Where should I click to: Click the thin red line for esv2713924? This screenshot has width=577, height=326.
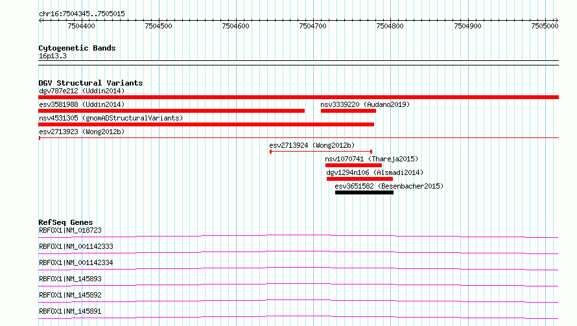click(x=321, y=152)
